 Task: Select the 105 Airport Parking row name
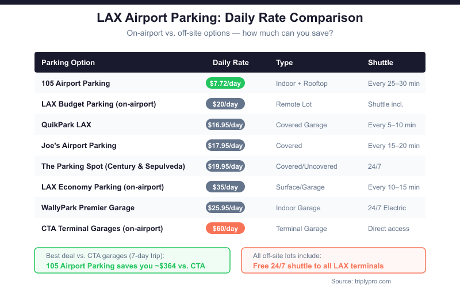(75, 84)
